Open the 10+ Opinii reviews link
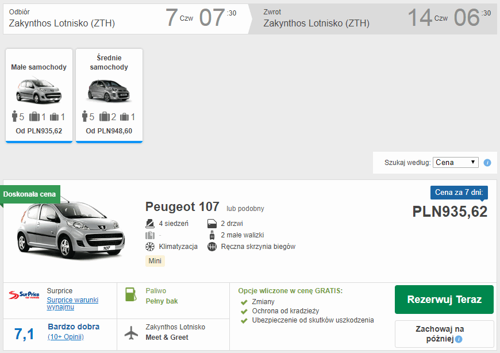This screenshot has height=353, width=500. 66,336
